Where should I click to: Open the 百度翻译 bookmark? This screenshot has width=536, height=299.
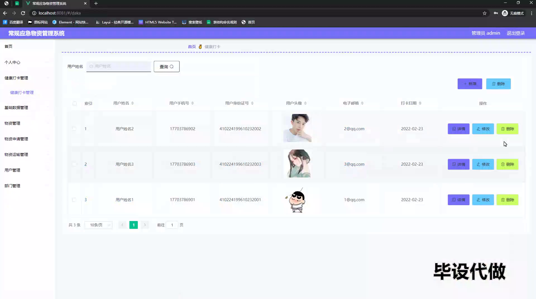coord(13,22)
